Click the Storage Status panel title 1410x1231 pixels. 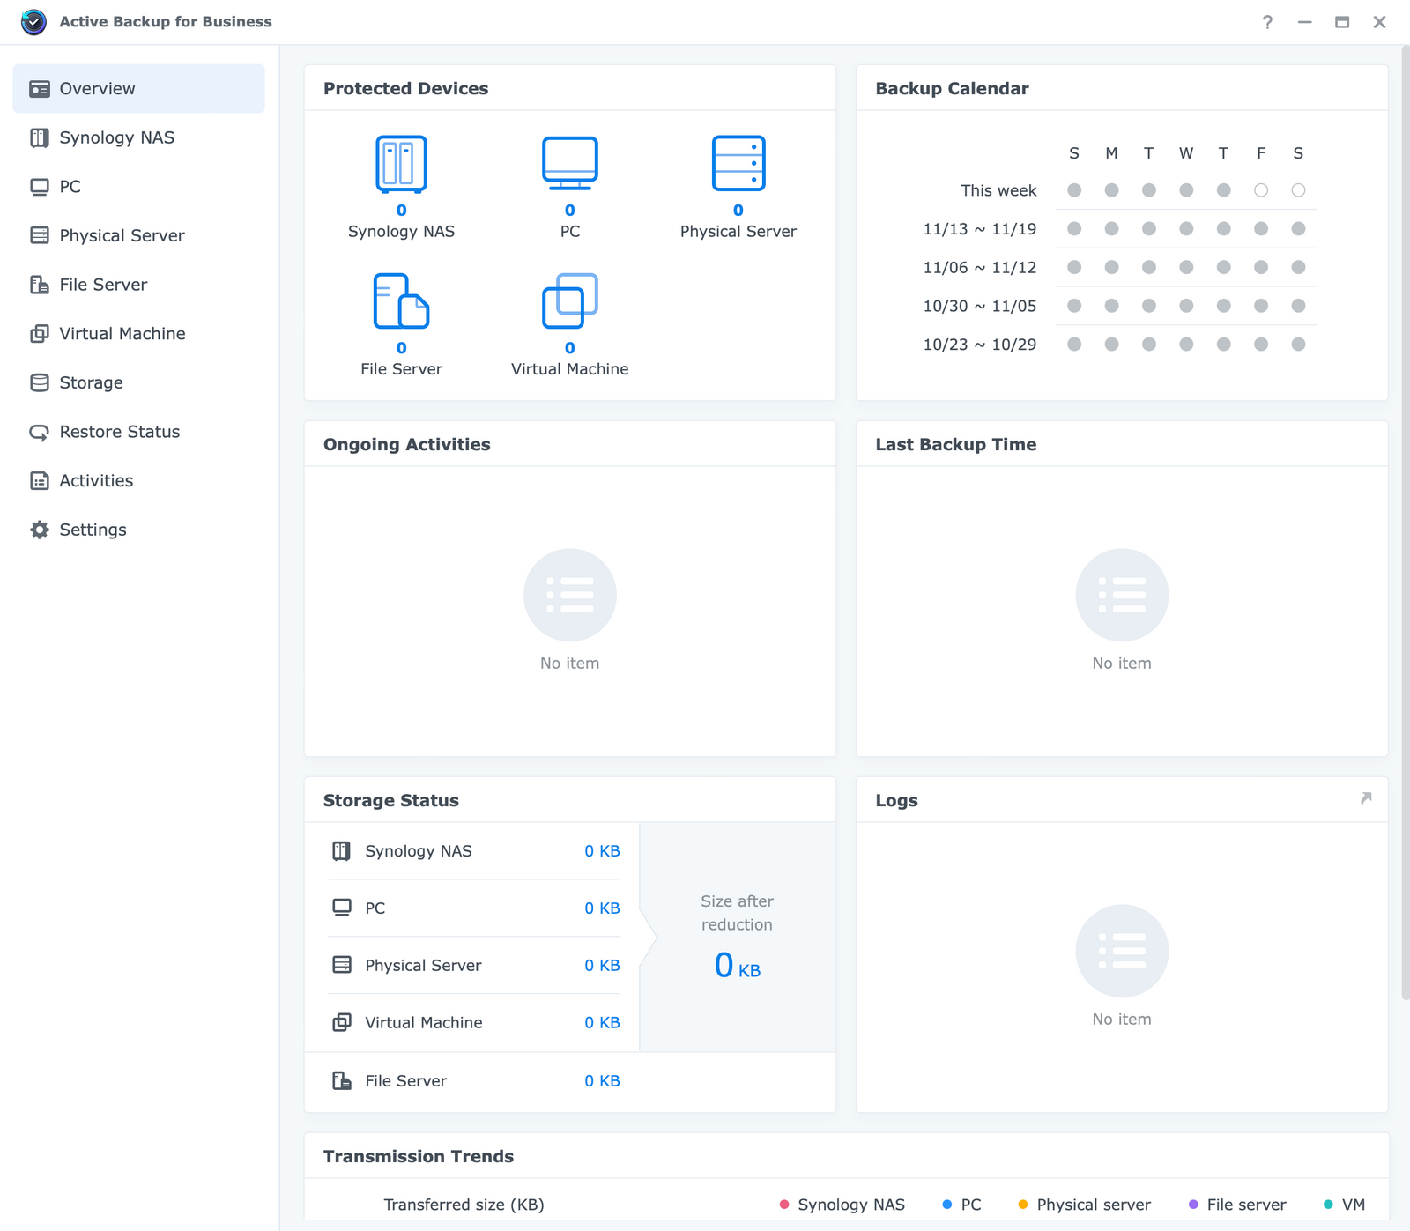tap(391, 800)
